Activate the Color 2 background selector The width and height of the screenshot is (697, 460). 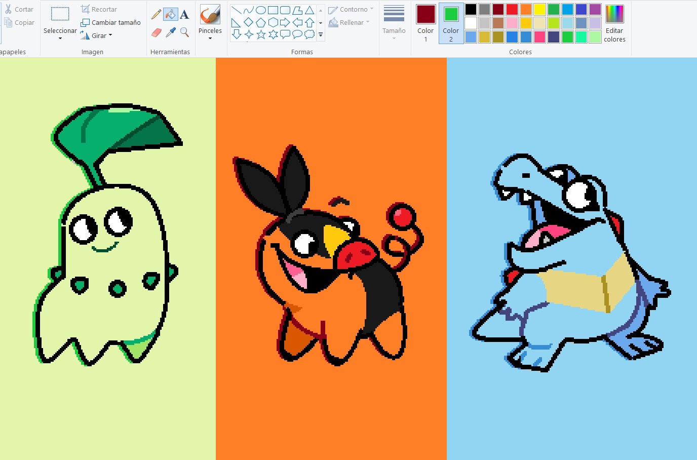tap(451, 23)
